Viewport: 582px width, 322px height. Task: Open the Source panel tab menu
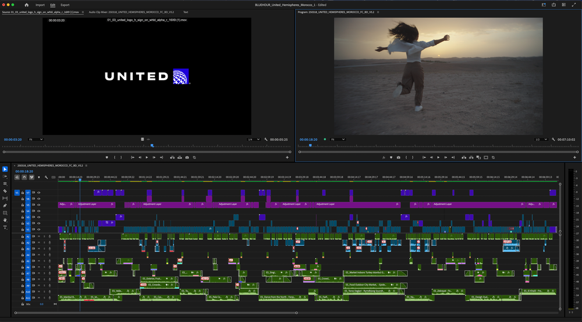click(x=83, y=12)
